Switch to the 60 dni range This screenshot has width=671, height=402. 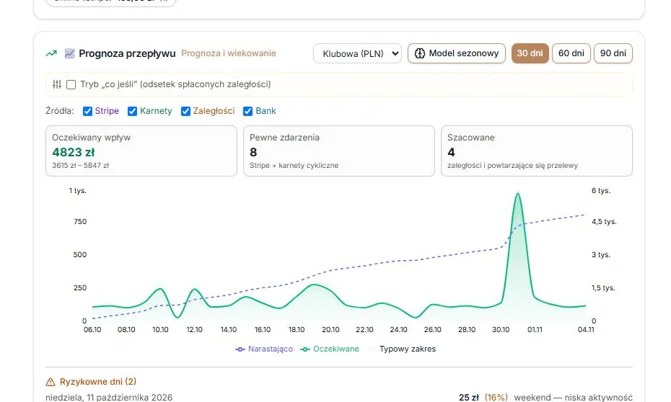571,53
